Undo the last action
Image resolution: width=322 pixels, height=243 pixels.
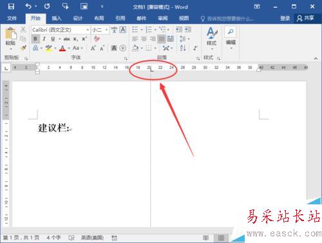point(28,6)
